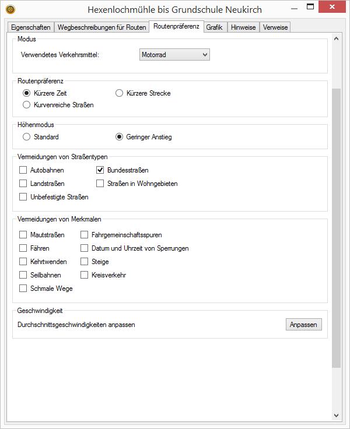Image resolution: width=350 pixels, height=429 pixels.
Task: Click the application icon in title bar
Action: click(x=10, y=9)
